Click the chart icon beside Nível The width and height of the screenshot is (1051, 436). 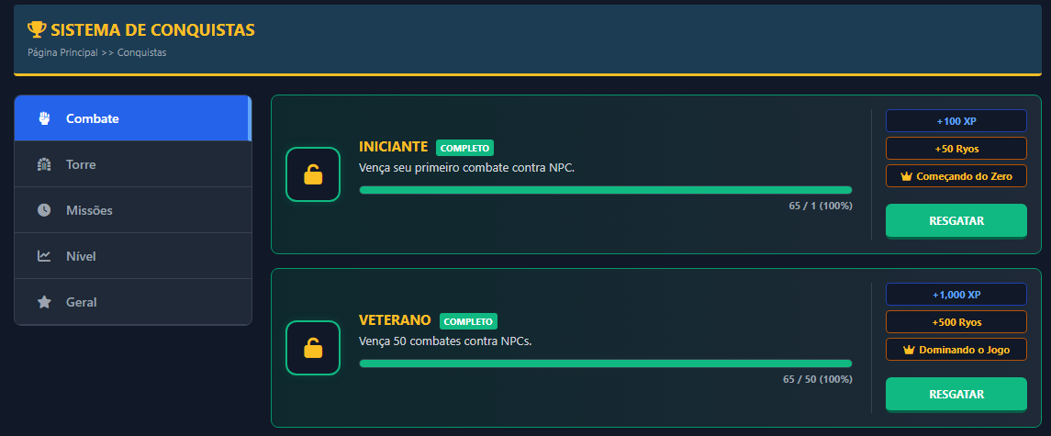point(44,256)
